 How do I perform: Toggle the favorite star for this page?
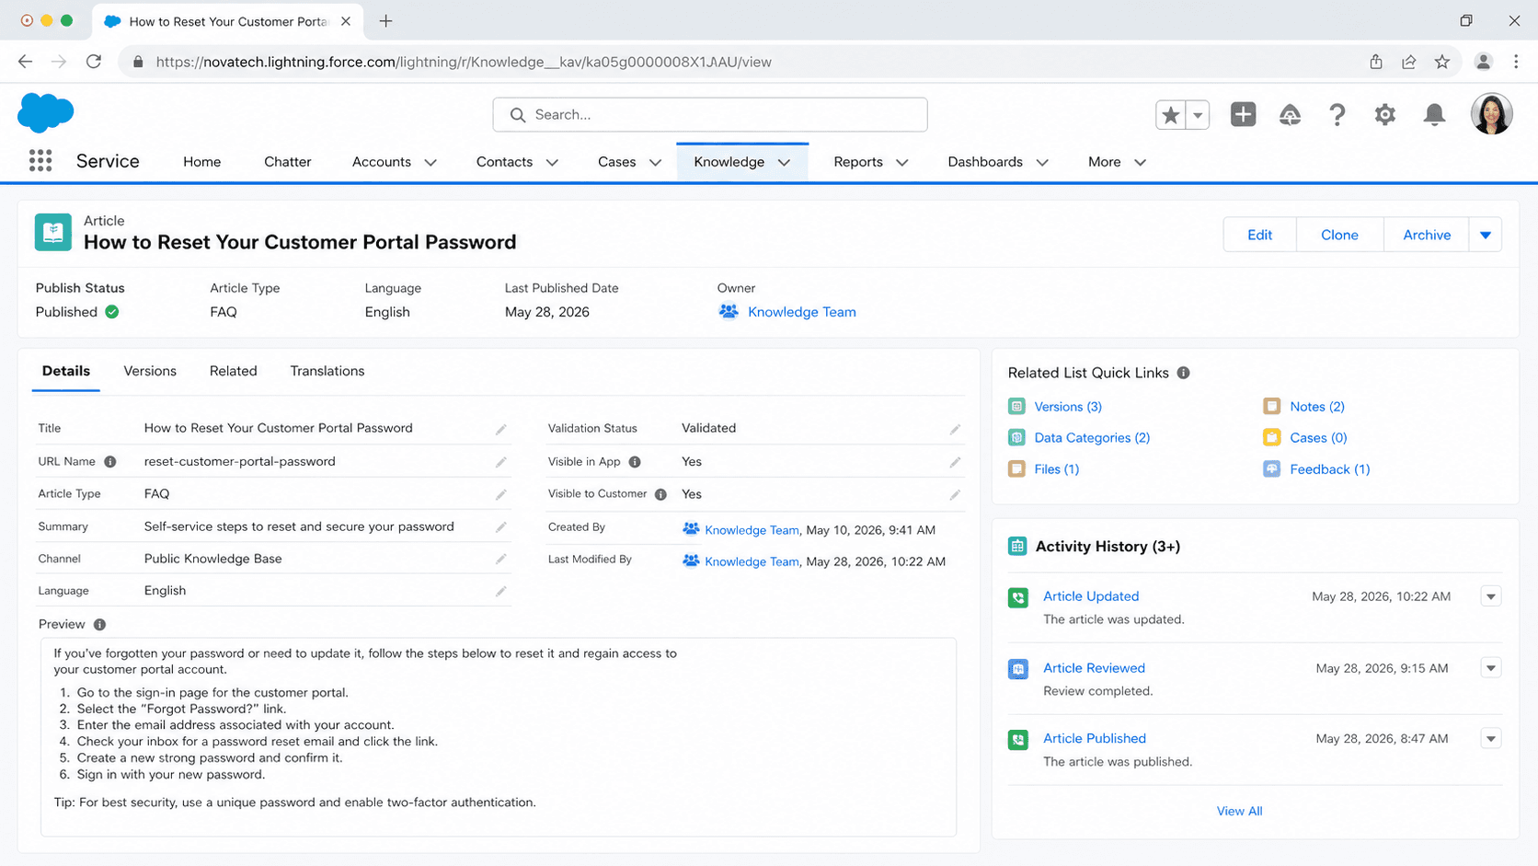[x=1170, y=114]
